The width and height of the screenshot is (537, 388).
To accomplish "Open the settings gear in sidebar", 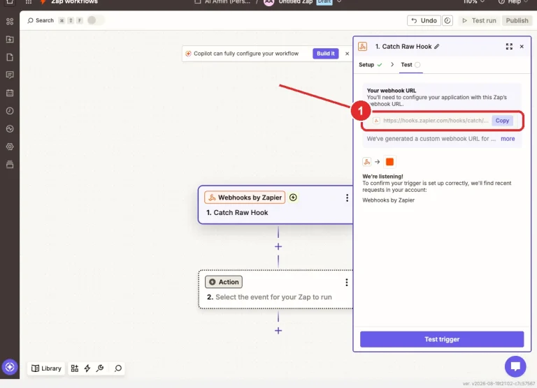I will [10, 147].
